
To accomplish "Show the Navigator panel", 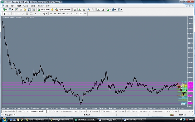I will [25, 10].
